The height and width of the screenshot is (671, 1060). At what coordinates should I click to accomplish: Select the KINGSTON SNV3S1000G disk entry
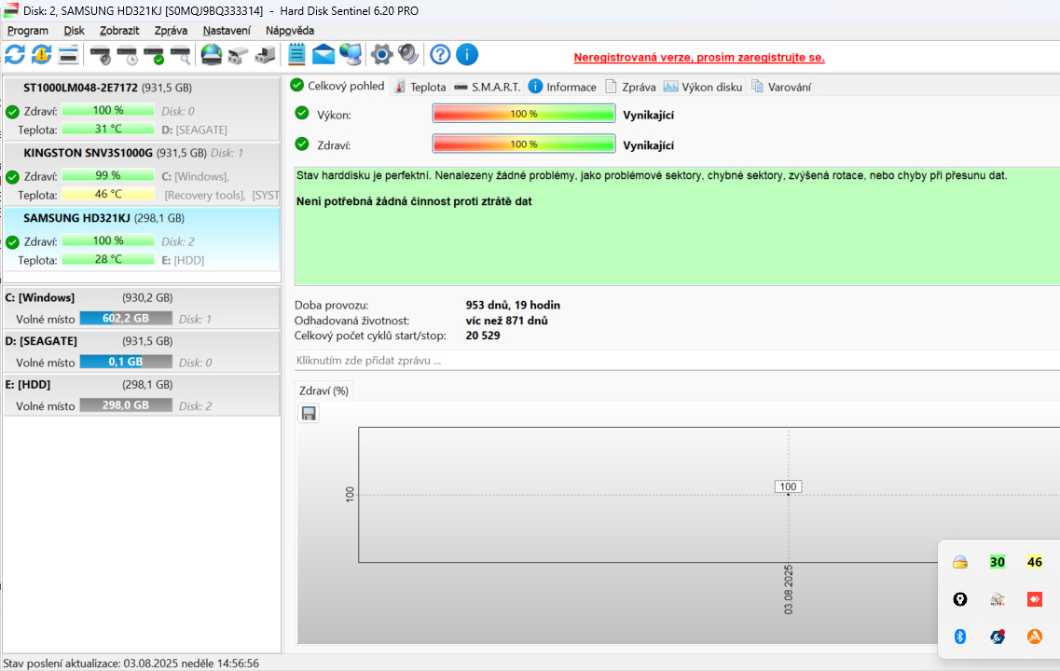[x=89, y=153]
